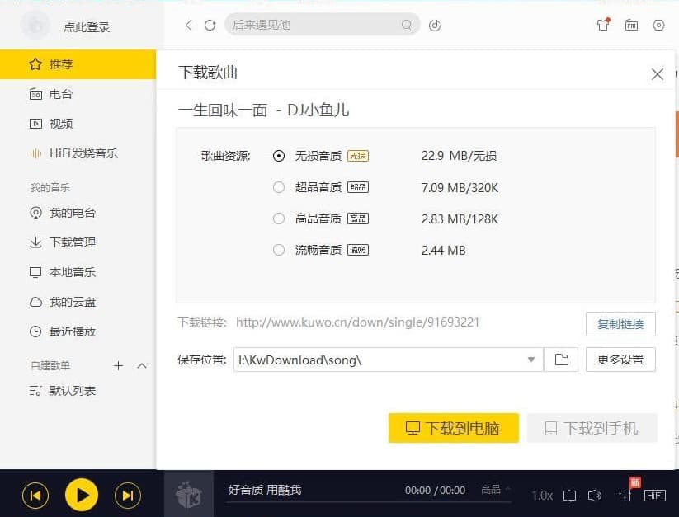Open HiFi发烧音乐 in the sidebar
This screenshot has width=679, height=517.
click(x=78, y=153)
